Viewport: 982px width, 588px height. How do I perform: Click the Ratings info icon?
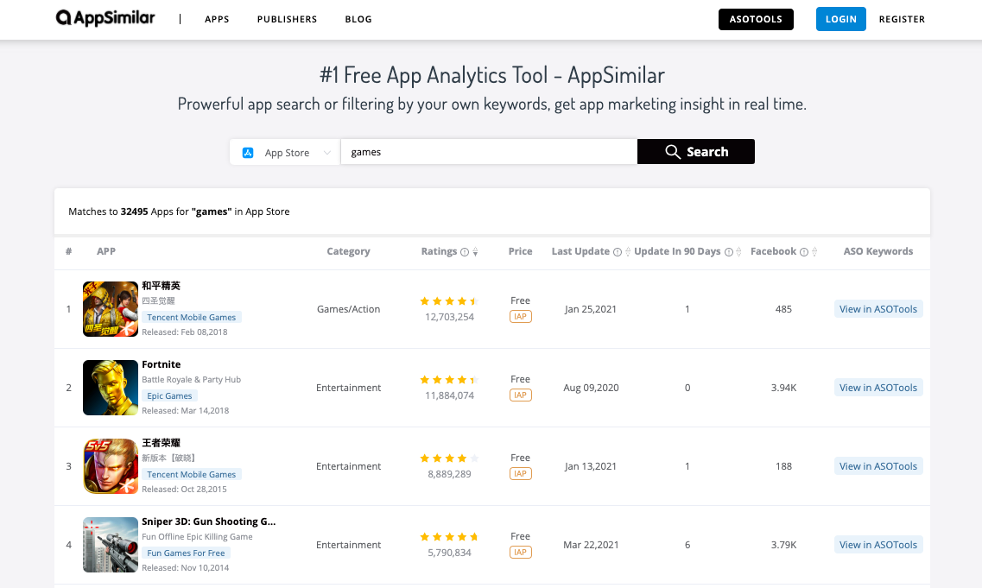[465, 252]
